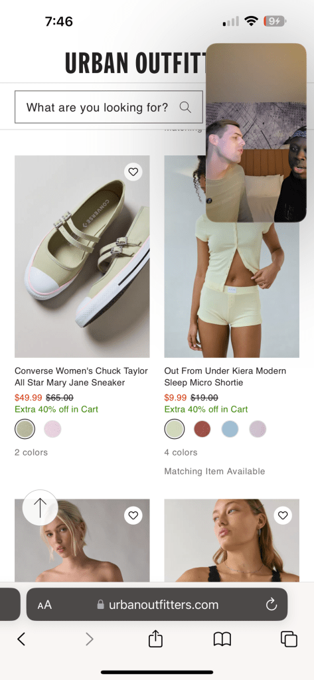Favorite the Converse Mary Jane Sneaker with heart icon
Viewport: 314px width, 680px height.
[x=133, y=172]
